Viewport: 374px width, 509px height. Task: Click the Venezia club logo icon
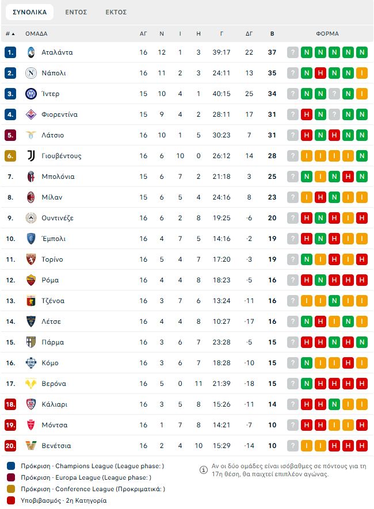coord(31,446)
